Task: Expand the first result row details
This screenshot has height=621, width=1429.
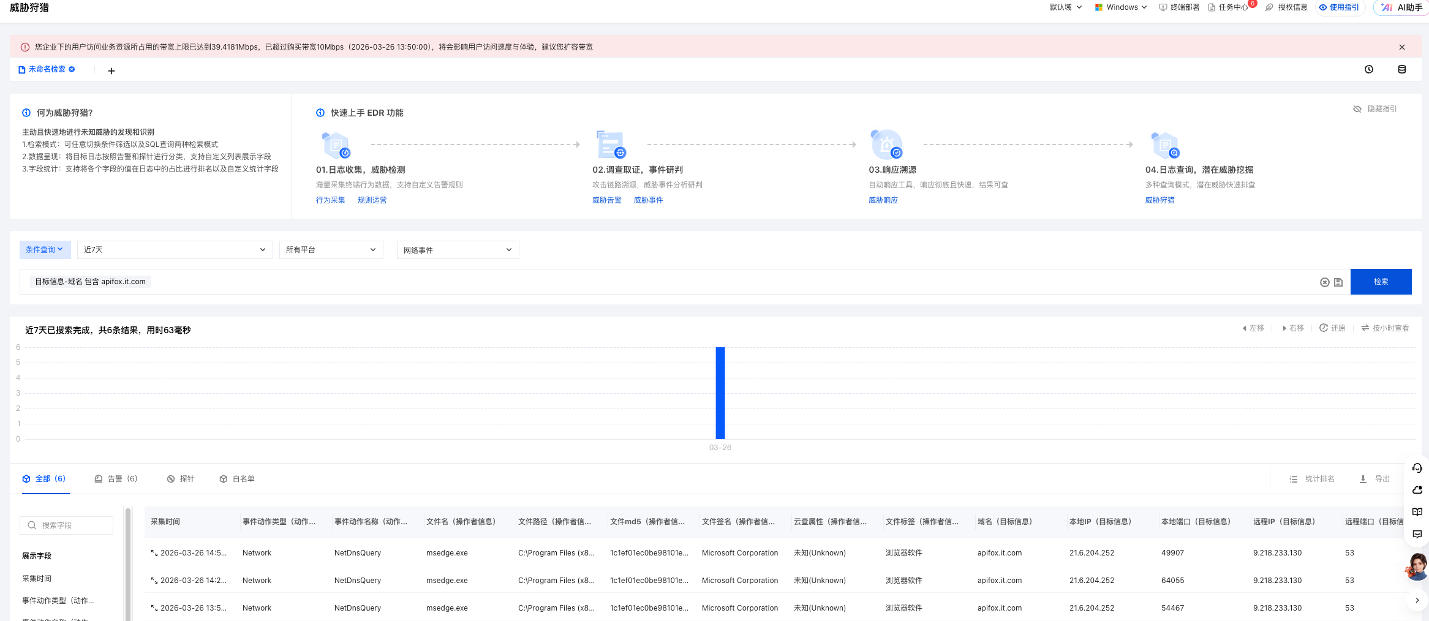Action: 154,553
